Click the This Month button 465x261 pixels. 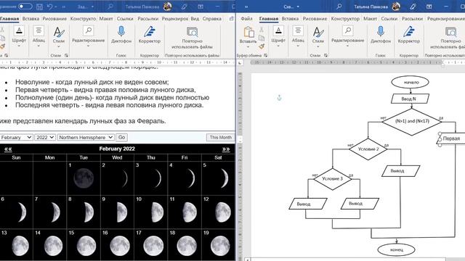click(220, 137)
